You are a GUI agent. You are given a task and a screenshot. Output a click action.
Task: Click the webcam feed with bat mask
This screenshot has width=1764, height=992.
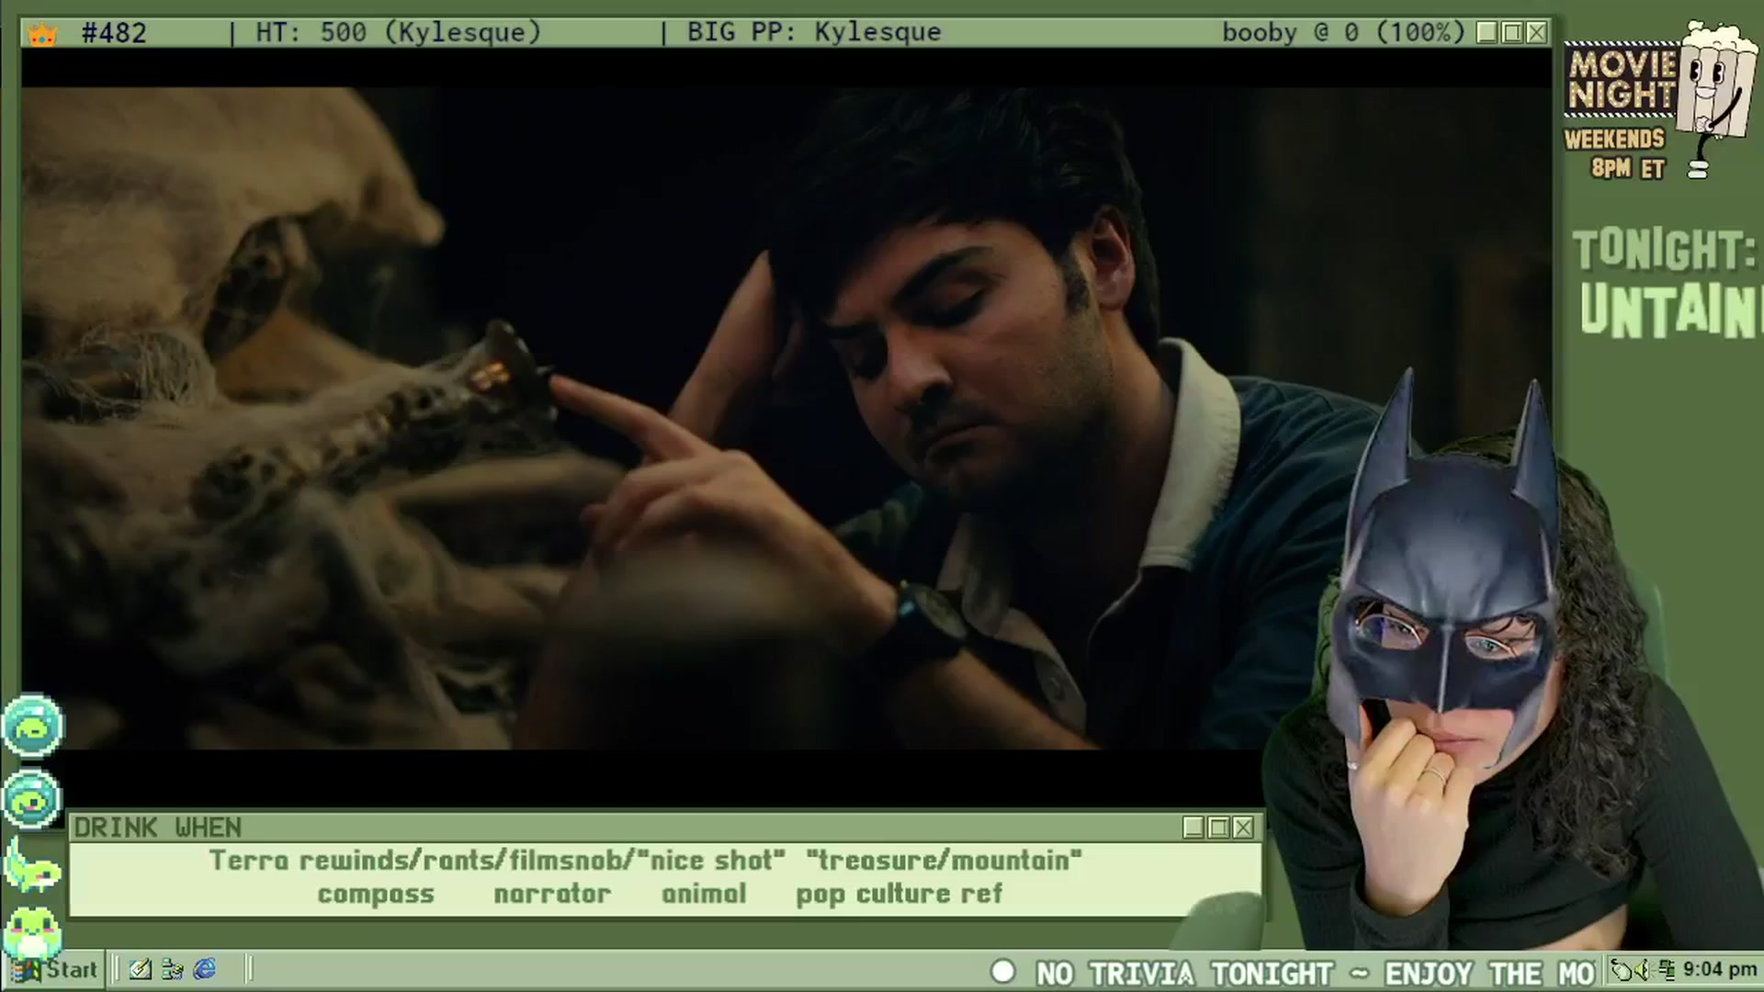pos(1507,661)
